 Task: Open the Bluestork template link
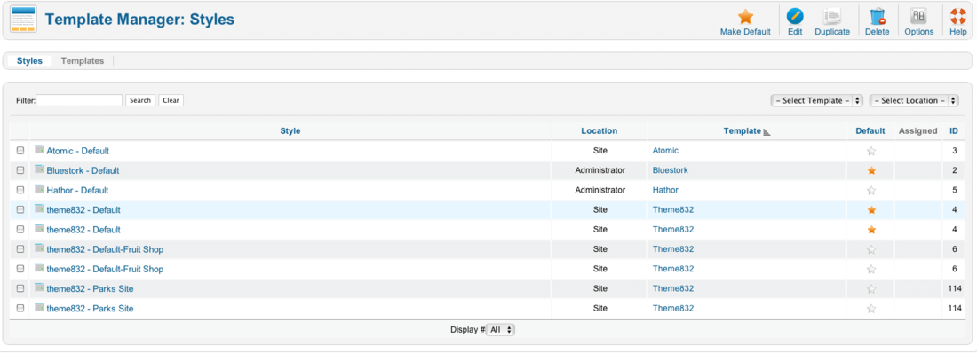pyautogui.click(x=671, y=170)
